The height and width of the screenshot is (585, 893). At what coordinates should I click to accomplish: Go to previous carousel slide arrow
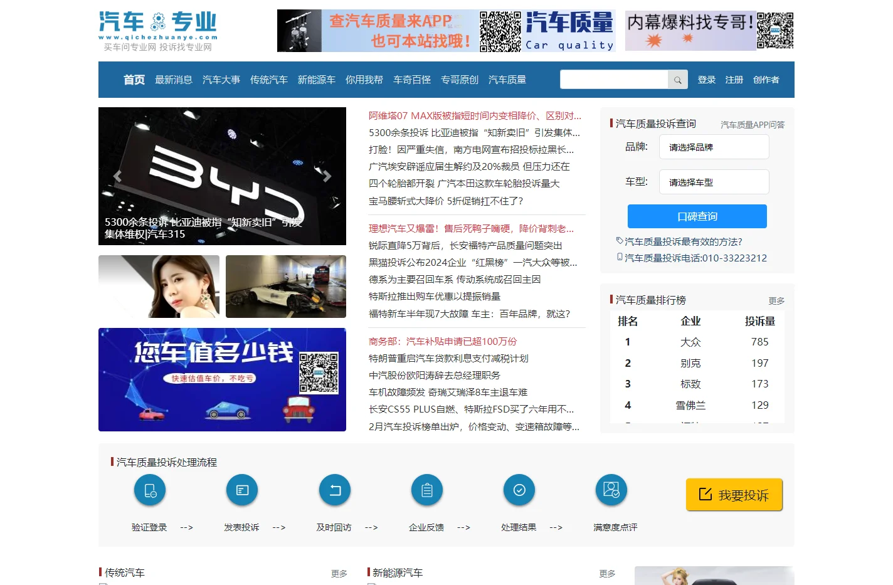(x=117, y=176)
